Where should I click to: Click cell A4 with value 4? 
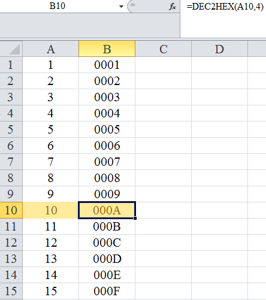click(51, 113)
